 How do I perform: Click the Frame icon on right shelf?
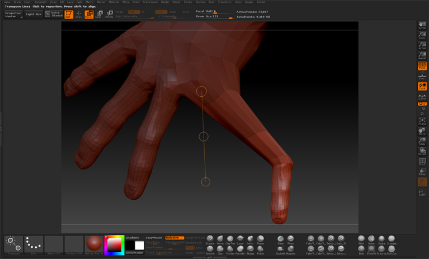click(422, 121)
